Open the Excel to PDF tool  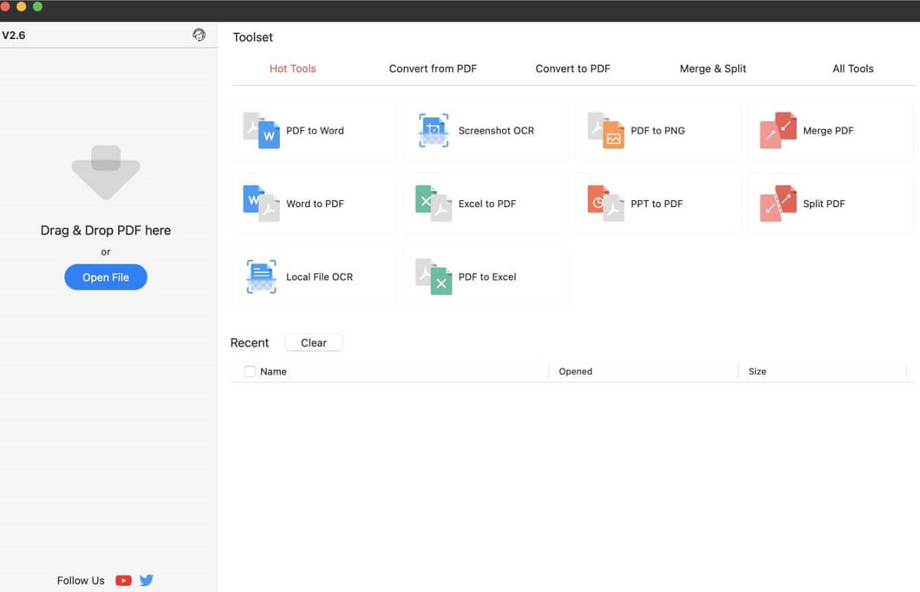point(486,204)
